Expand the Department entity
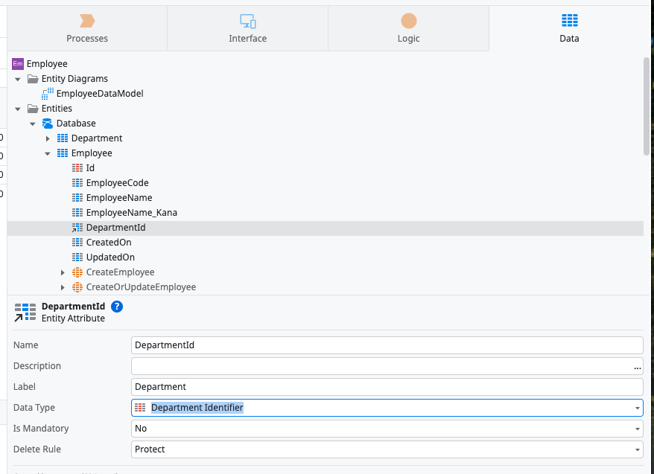 (x=48, y=138)
